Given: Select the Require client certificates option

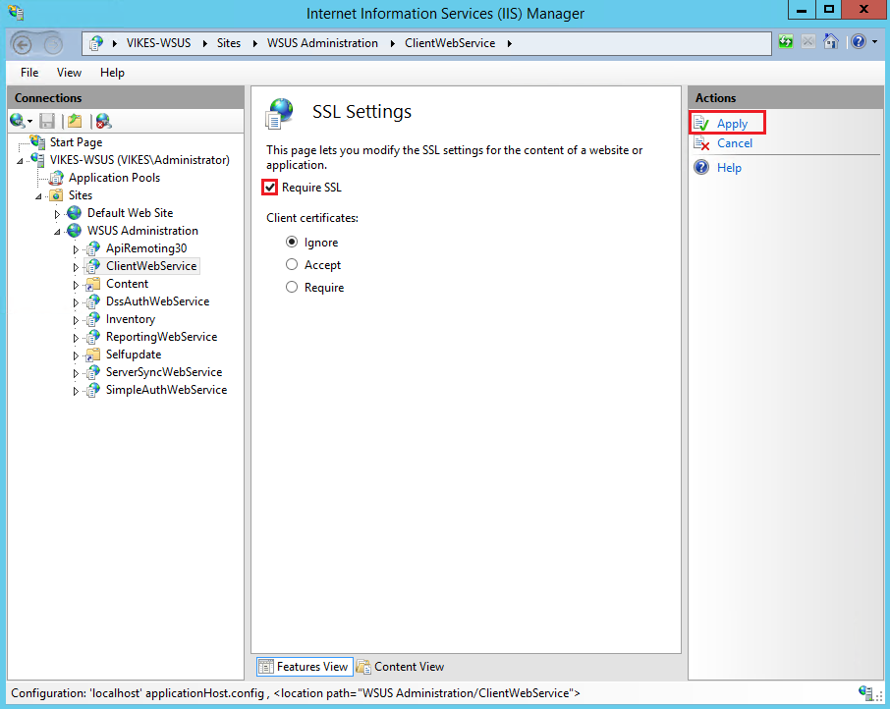Looking at the screenshot, I should [292, 287].
